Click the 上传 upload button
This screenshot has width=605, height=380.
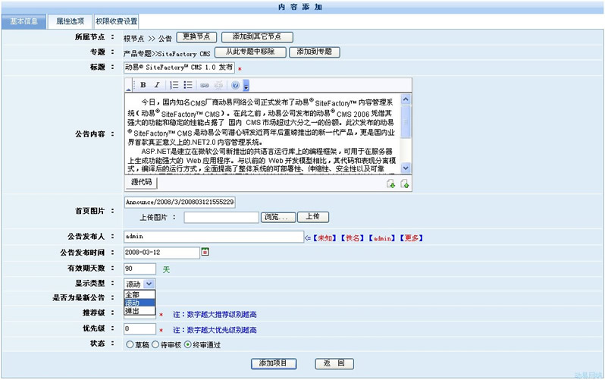click(x=312, y=217)
